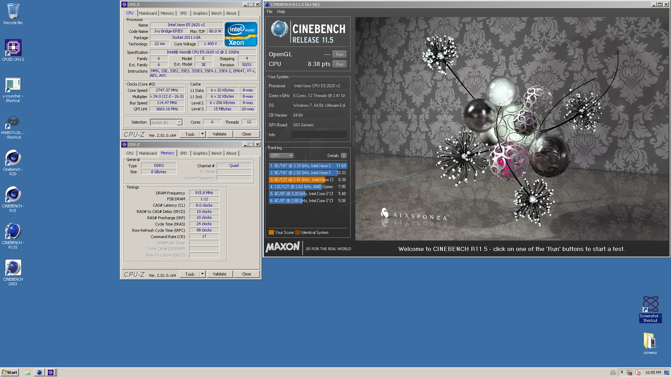Click the disconnected network tray icon
The image size is (671, 377).
tap(629, 372)
